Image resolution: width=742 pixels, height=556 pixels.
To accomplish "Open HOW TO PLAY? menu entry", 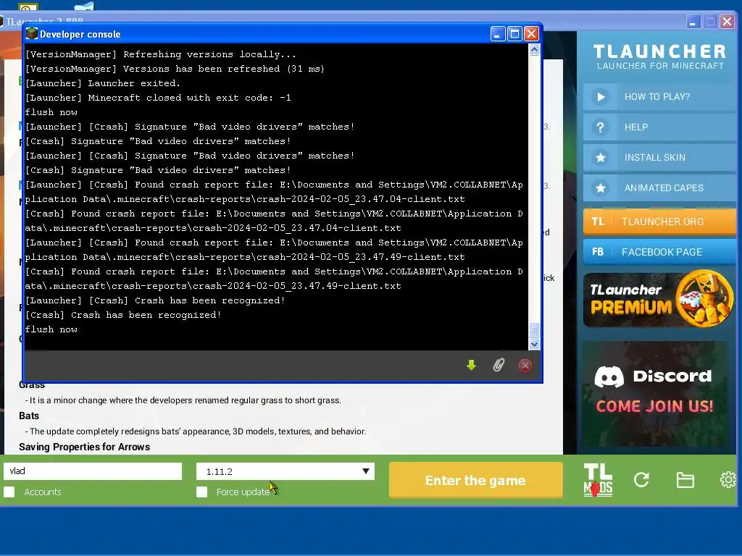I will (x=659, y=97).
